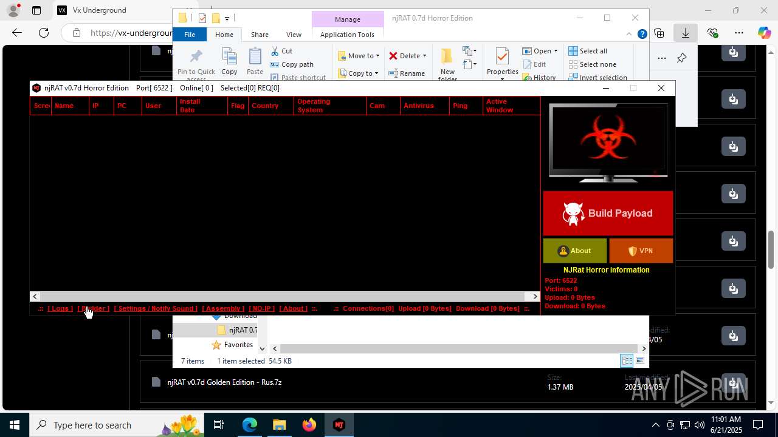The image size is (778, 437).
Task: Click Select all in Explorer ribbon
Action: click(x=587, y=51)
